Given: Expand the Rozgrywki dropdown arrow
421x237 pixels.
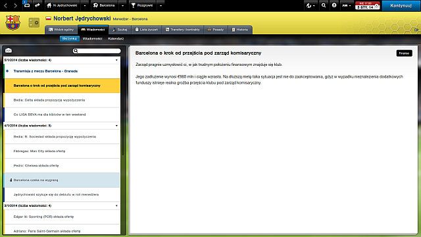Looking at the screenshot, I should click(x=161, y=5).
